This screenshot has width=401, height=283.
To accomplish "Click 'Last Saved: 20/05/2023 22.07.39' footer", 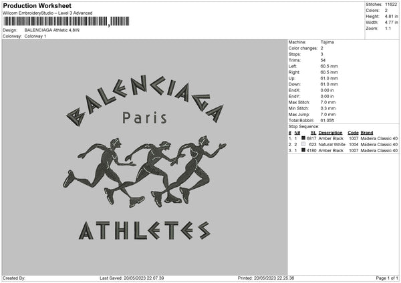I will pos(132,278).
